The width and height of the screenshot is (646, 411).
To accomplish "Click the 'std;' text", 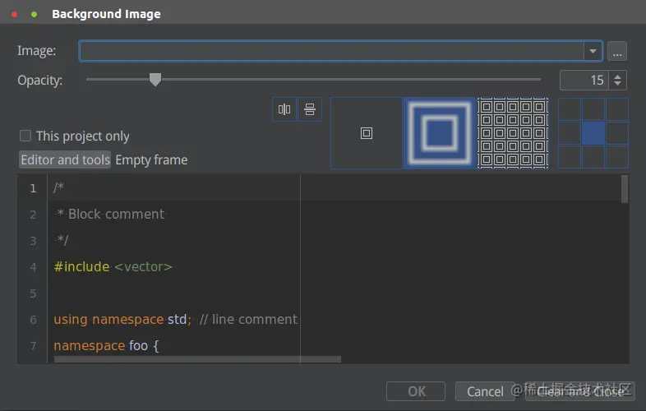I will tap(179, 320).
